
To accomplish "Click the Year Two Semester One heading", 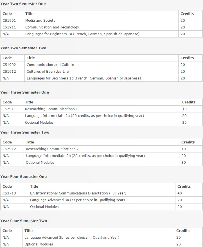I will [x=23, y=4].
